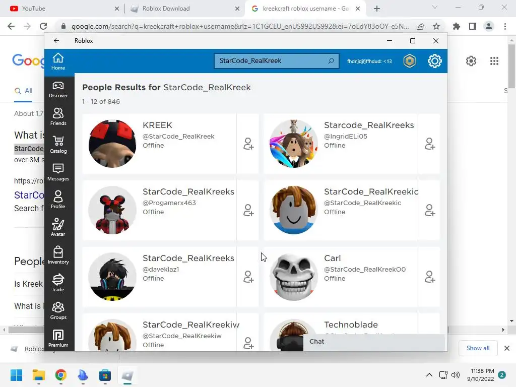Click the Technoblade result name
This screenshot has height=387, width=516.
[x=351, y=325]
